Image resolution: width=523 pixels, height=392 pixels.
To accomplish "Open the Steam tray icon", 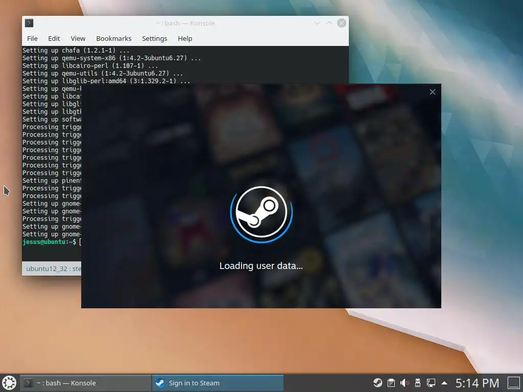I will click(377, 383).
